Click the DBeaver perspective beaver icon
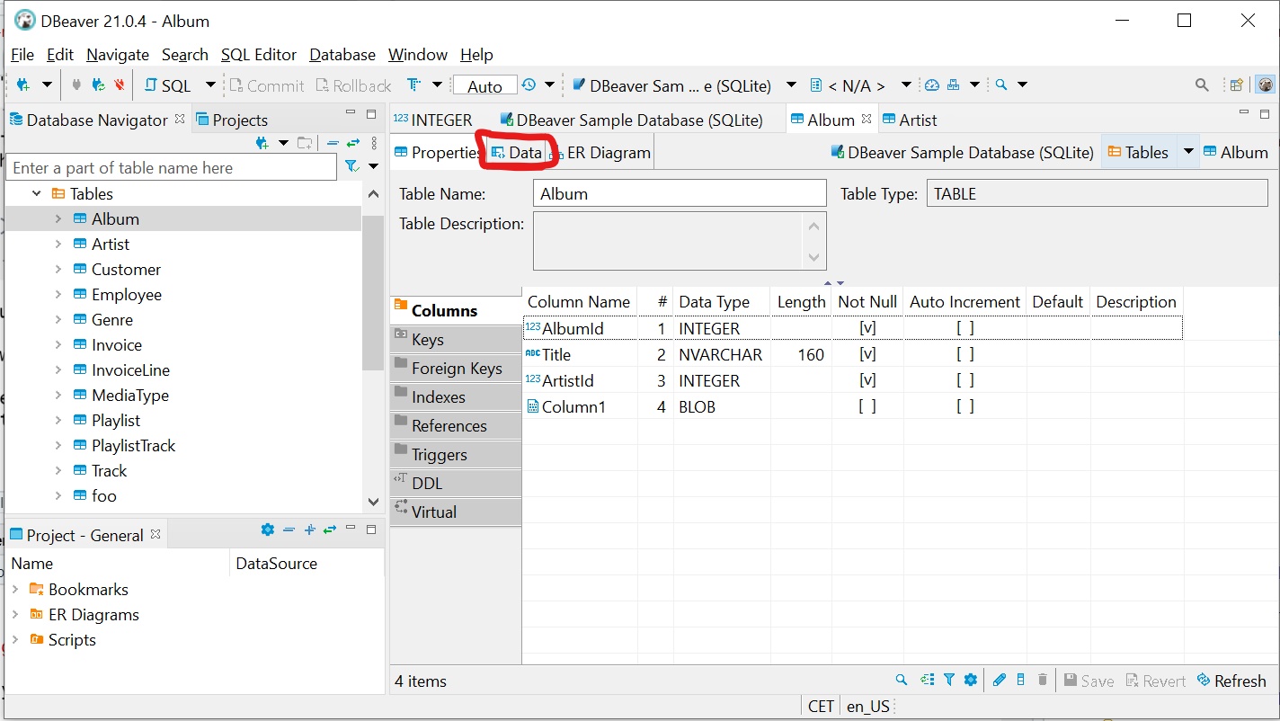The height and width of the screenshot is (721, 1280). tap(1265, 85)
